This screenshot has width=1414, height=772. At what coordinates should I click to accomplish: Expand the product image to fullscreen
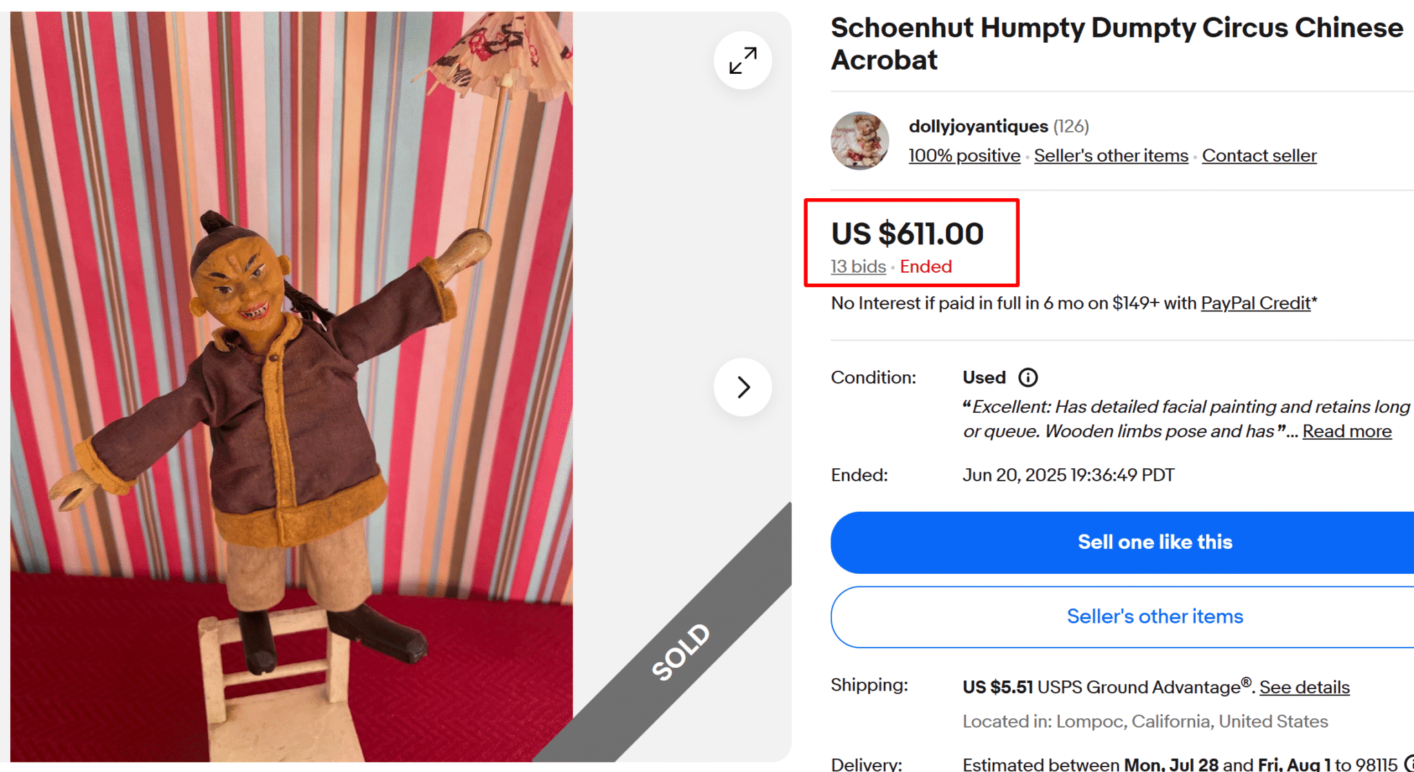click(x=743, y=61)
